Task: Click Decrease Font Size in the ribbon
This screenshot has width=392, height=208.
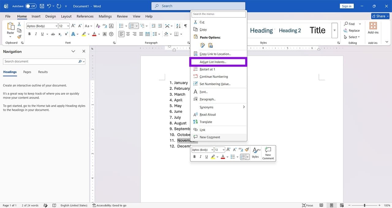Action: coord(80,26)
